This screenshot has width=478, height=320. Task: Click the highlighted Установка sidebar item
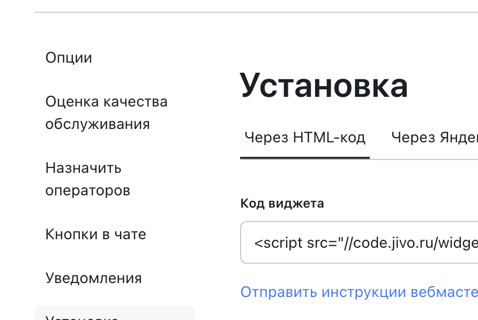pos(114,315)
